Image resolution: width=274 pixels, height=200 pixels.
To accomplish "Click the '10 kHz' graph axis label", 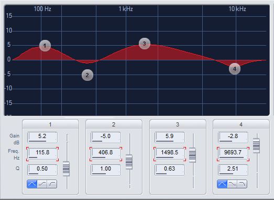I will [237, 9].
